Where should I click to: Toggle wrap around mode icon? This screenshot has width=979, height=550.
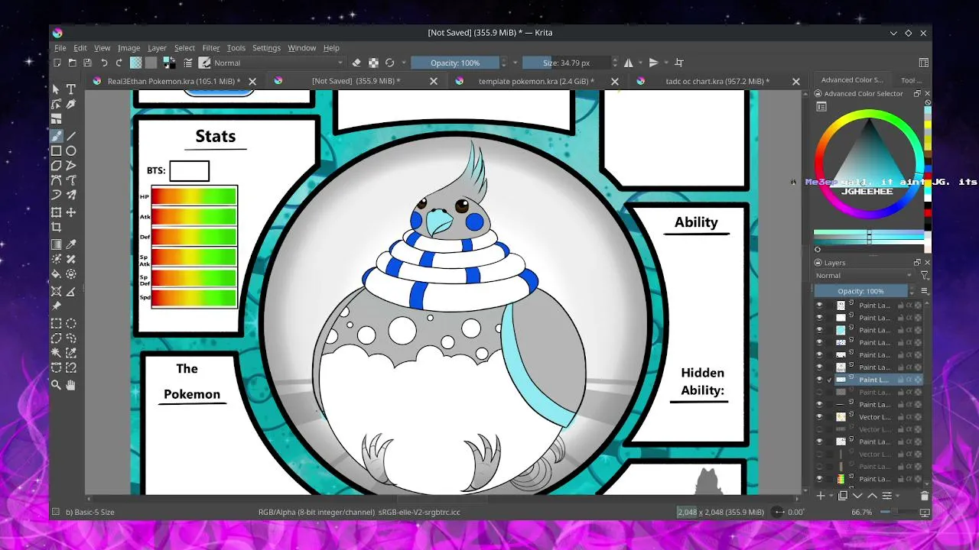click(x=678, y=63)
